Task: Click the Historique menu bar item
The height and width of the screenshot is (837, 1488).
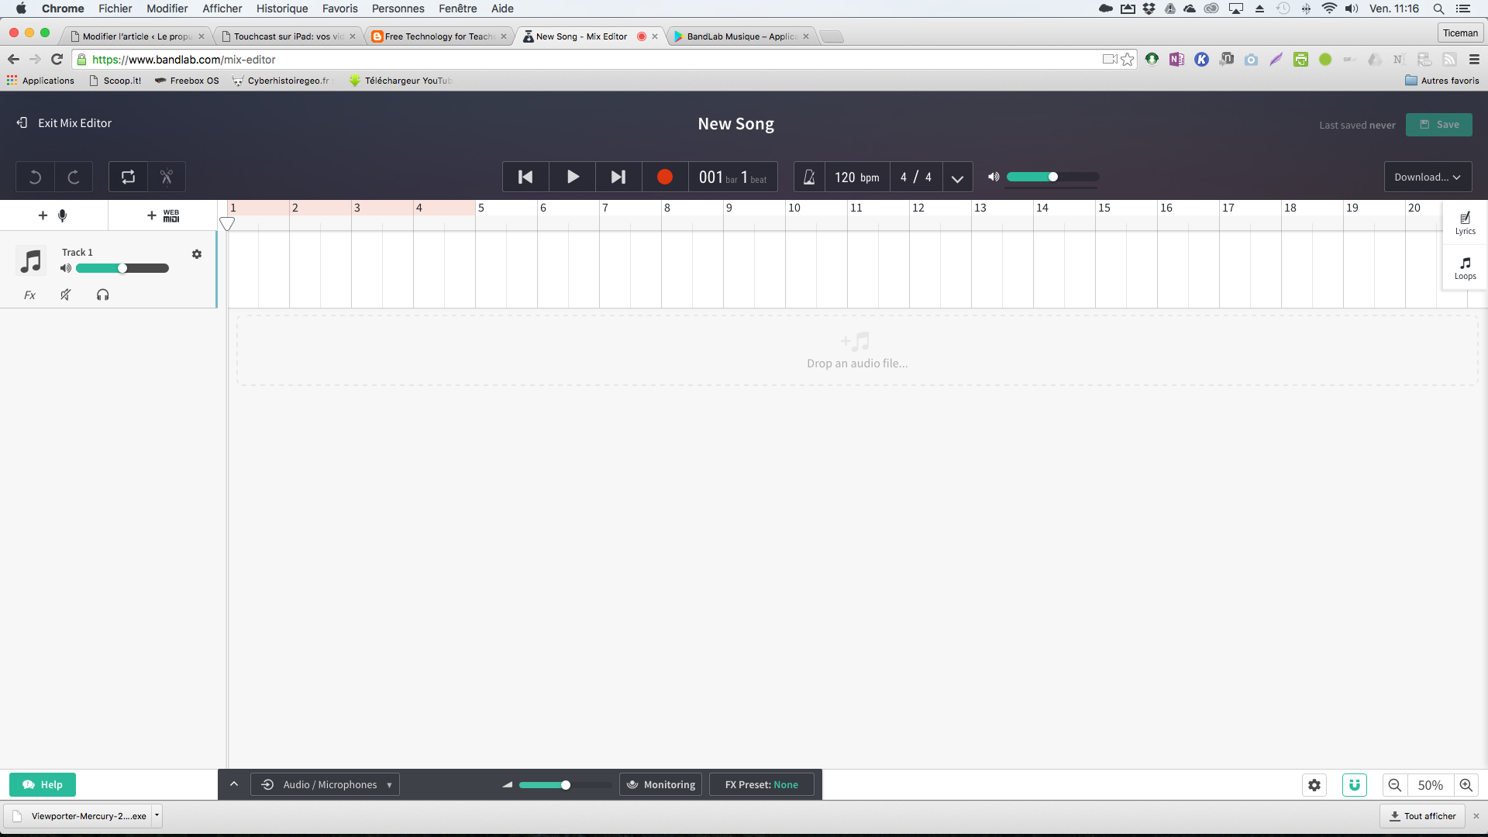Action: pos(281,9)
